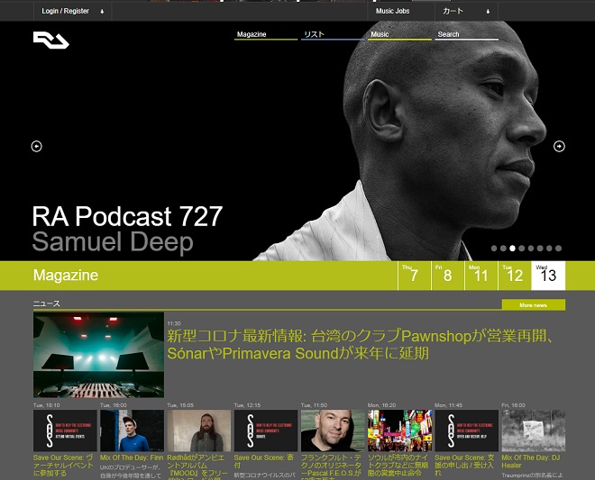The width and height of the screenshot is (595, 480).
Task: Open the Magazine navigation menu
Action: pyautogui.click(x=266, y=34)
